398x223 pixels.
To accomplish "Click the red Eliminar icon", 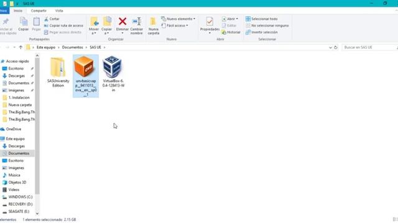I will (x=123, y=21).
